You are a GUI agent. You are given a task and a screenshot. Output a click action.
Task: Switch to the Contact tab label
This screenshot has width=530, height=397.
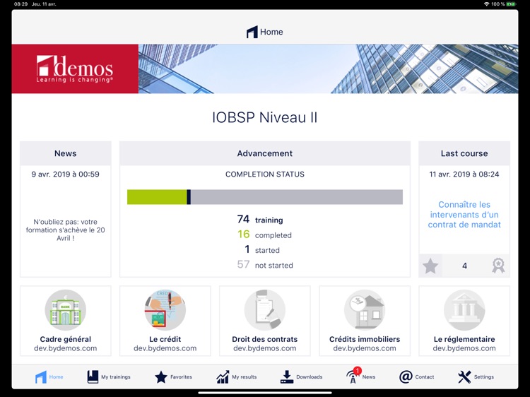click(x=425, y=377)
